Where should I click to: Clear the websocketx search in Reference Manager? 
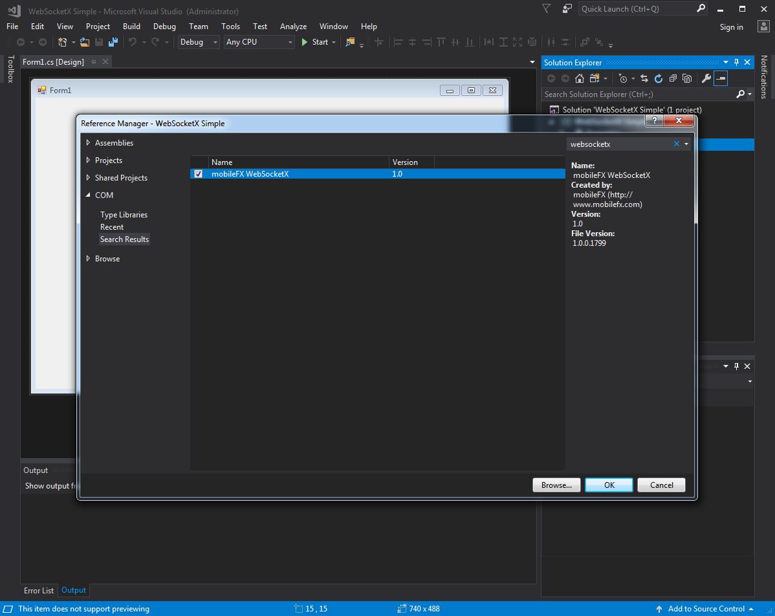677,144
